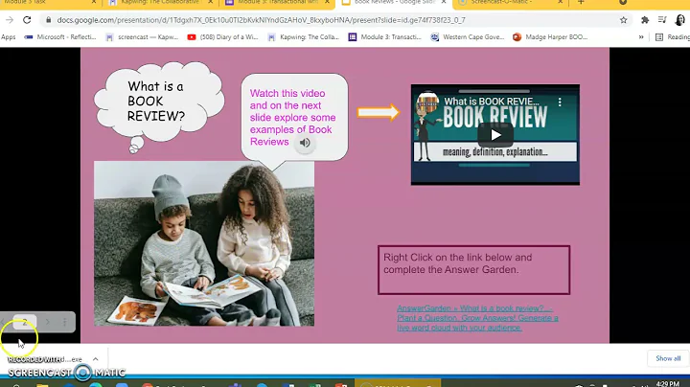690x387 pixels.
Task: Open the YouTube video three-dot options menu
Action: (560, 102)
